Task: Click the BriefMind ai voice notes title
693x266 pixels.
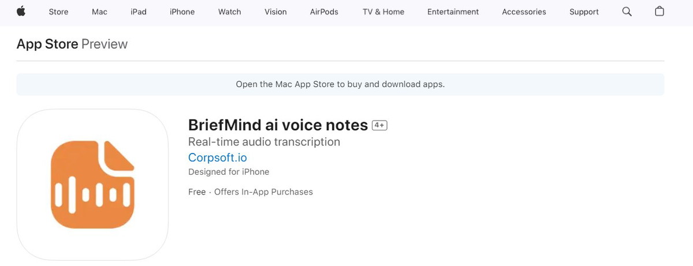Action: [x=278, y=125]
